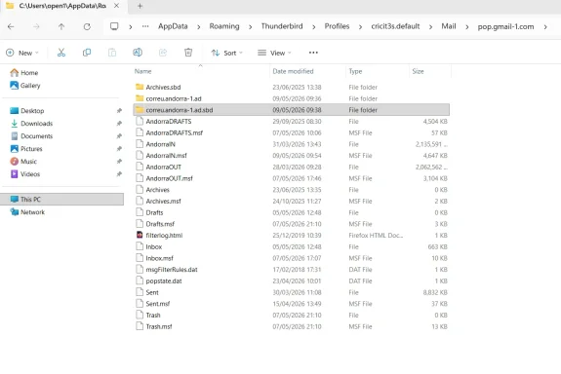561x374 pixels.
Task: Open Music in quick access
Action: (x=23, y=162)
